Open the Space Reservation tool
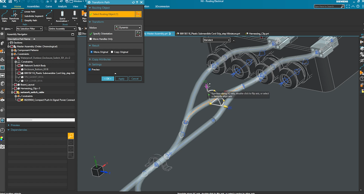Image resolution: width=364 pixels, height=194 pixels. (x=62, y=16)
